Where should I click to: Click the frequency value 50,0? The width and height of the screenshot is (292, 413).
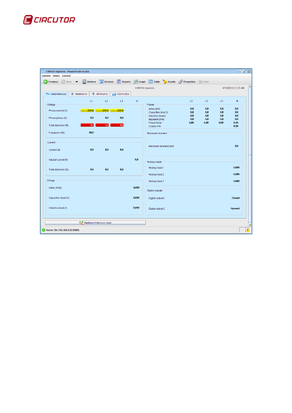pos(91,132)
